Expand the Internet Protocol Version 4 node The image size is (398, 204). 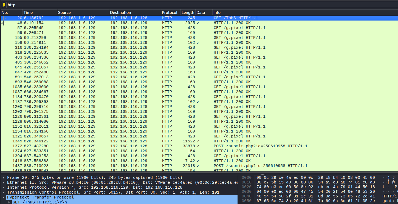pos(3,188)
